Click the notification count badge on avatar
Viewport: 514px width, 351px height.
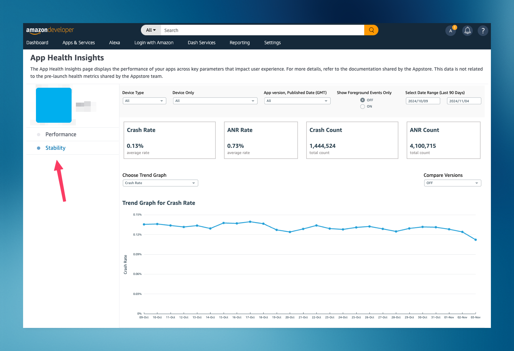pyautogui.click(x=454, y=27)
